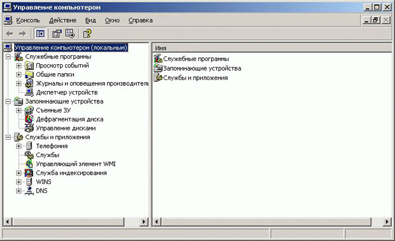395x241 pixels.
Task: Collapse the Службы и приложения tree node
Action: pos(8,137)
